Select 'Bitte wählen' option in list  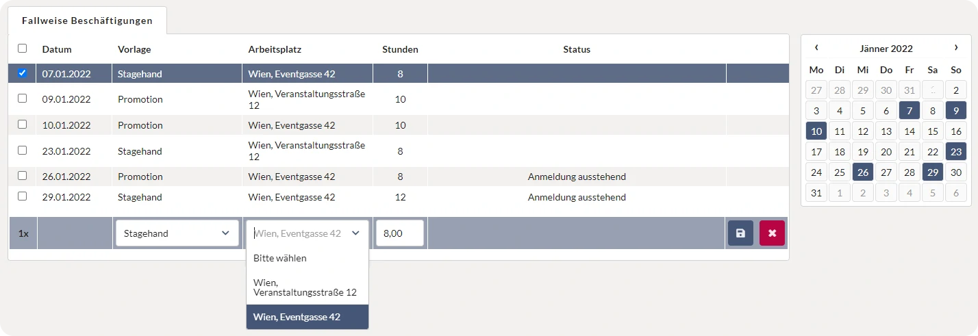click(280, 258)
